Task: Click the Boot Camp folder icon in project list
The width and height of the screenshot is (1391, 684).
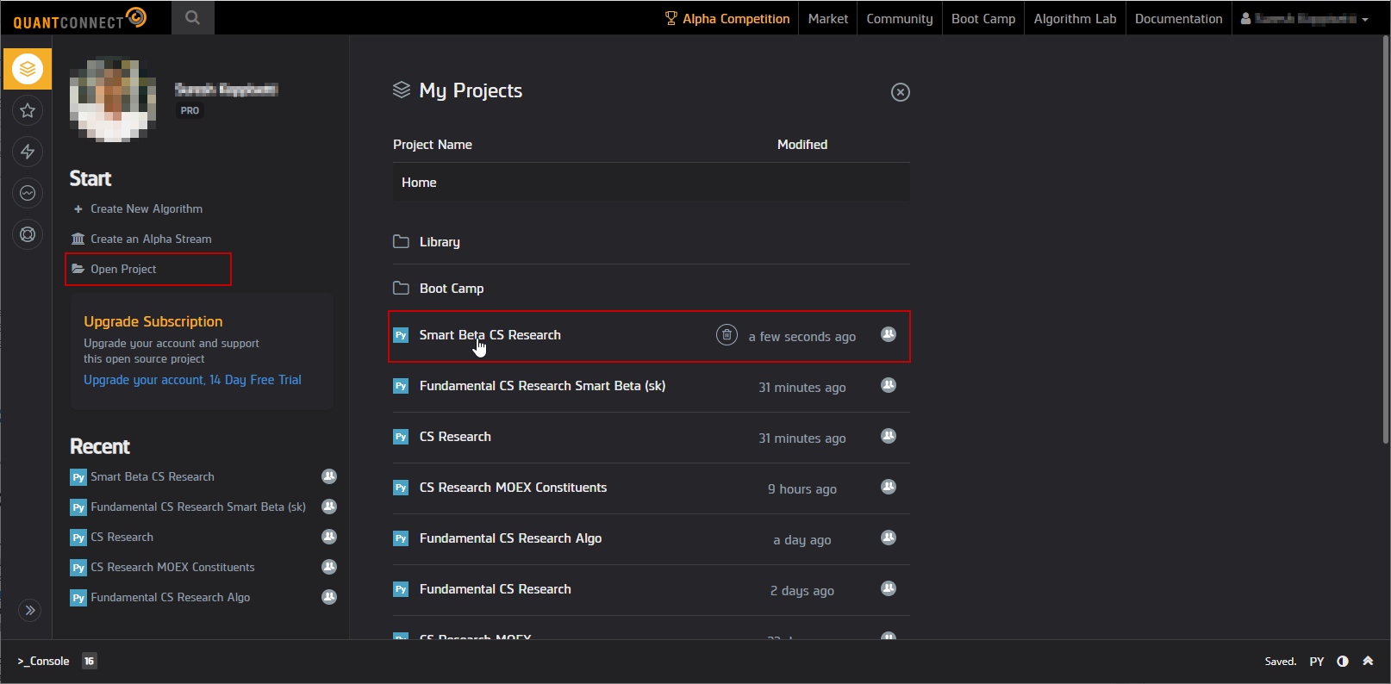Action: click(401, 288)
